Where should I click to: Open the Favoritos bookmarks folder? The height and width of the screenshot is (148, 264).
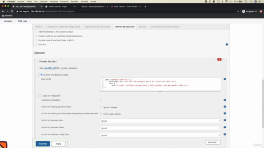pyautogui.click(x=7, y=16)
